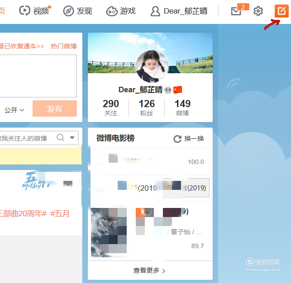Click the profile cover banner image
The height and width of the screenshot is (283, 291).
150,53
